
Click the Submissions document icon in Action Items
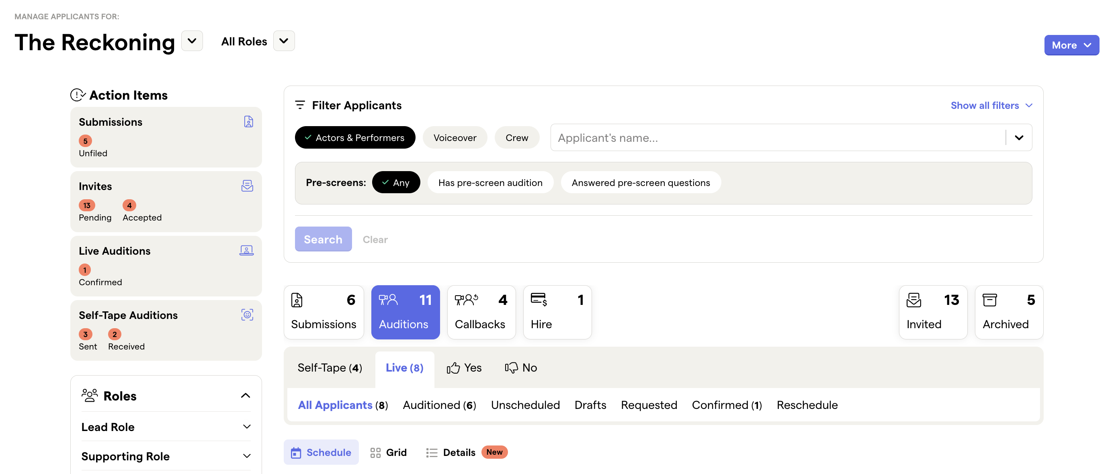pos(248,122)
